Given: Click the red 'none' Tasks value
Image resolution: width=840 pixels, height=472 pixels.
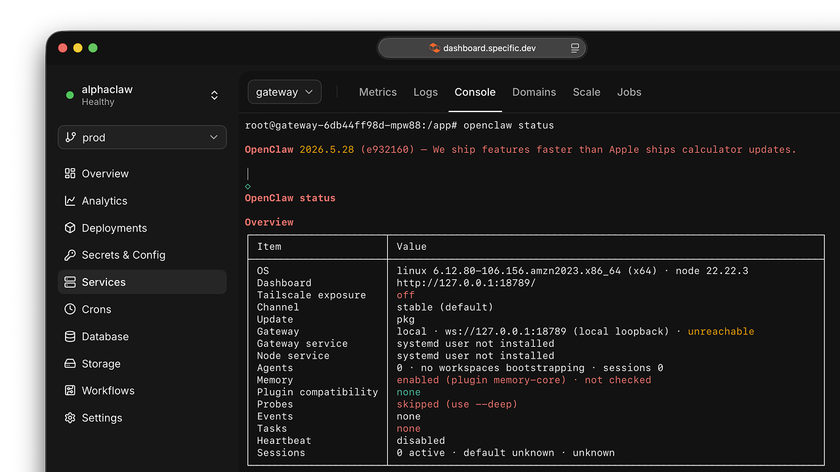Looking at the screenshot, I should click(408, 428).
